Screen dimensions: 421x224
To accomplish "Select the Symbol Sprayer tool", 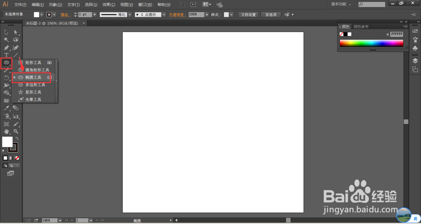I will click(6, 116).
